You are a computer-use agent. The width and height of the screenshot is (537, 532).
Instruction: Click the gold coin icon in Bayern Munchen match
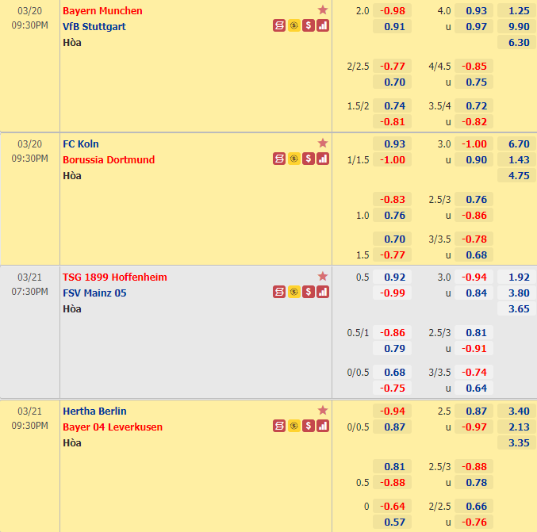click(x=293, y=25)
